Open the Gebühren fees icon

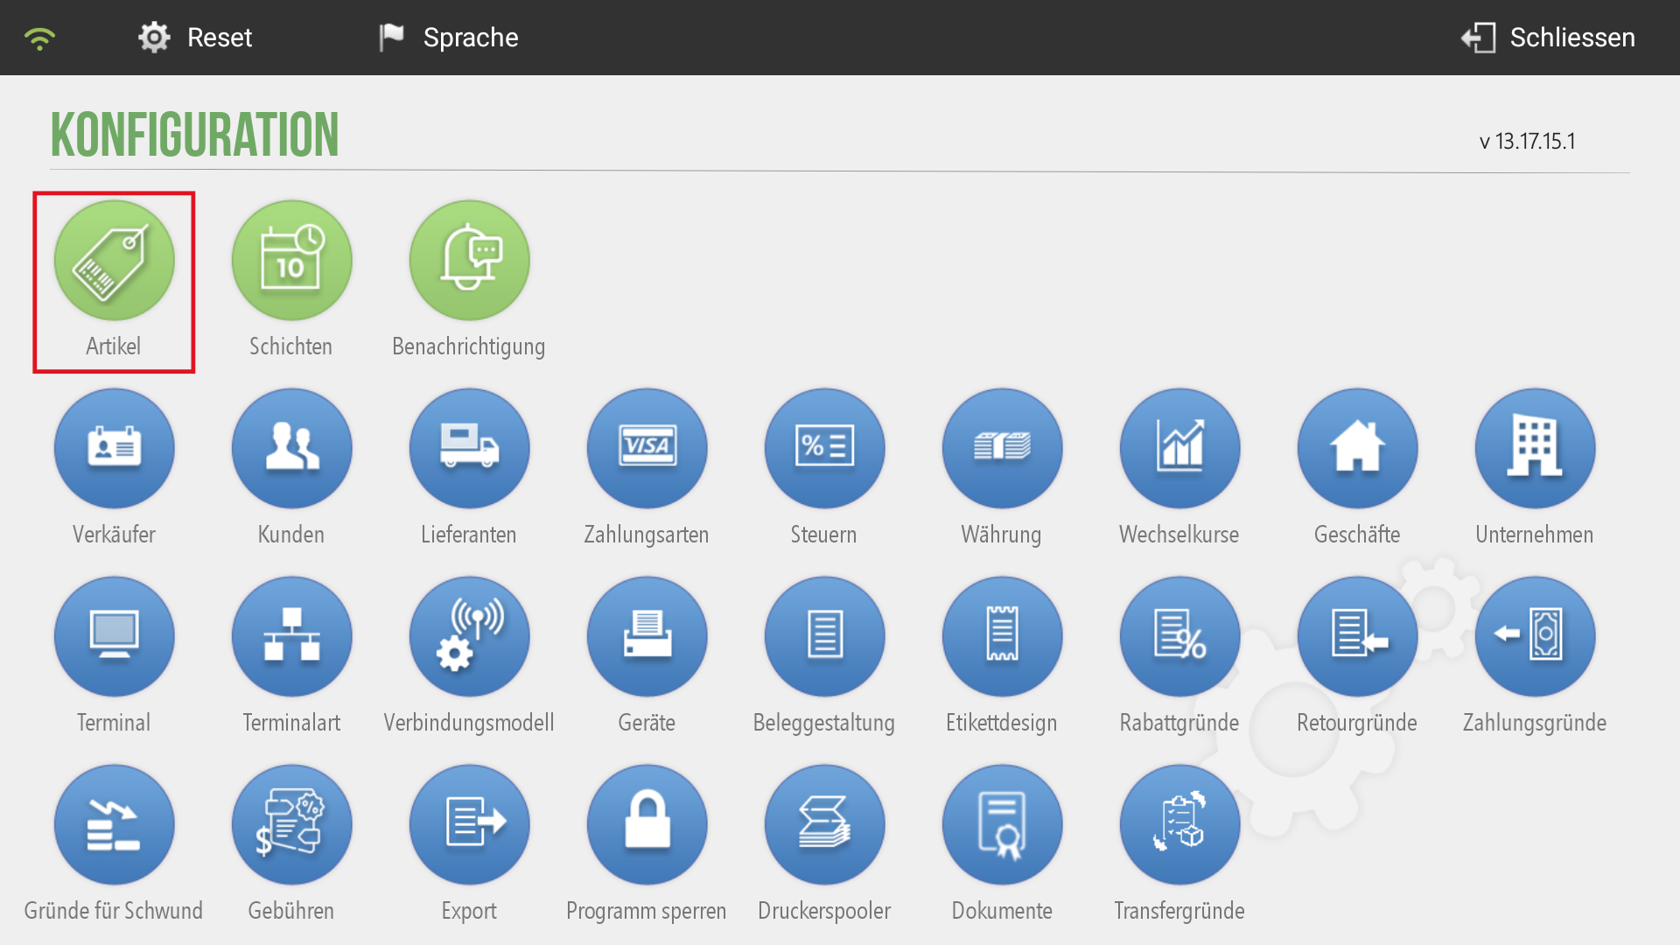point(292,825)
